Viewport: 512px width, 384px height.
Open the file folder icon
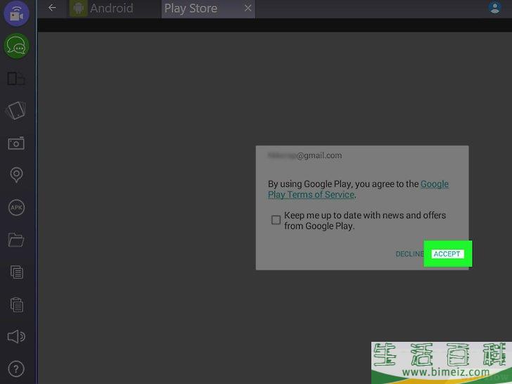pos(16,240)
